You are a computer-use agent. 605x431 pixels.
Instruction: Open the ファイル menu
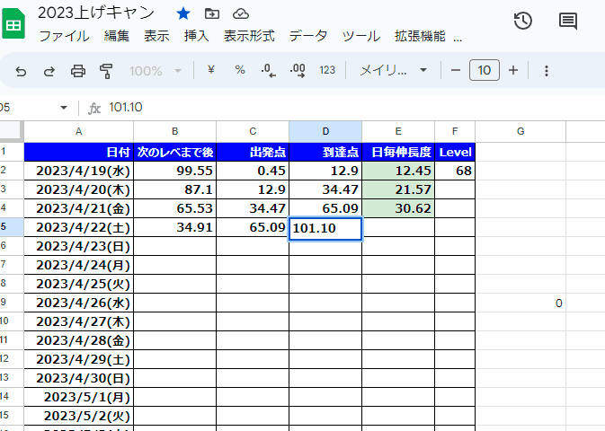click(x=64, y=37)
